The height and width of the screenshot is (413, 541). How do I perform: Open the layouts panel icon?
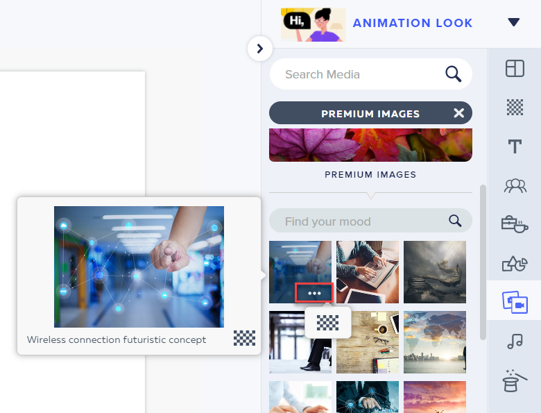[515, 68]
